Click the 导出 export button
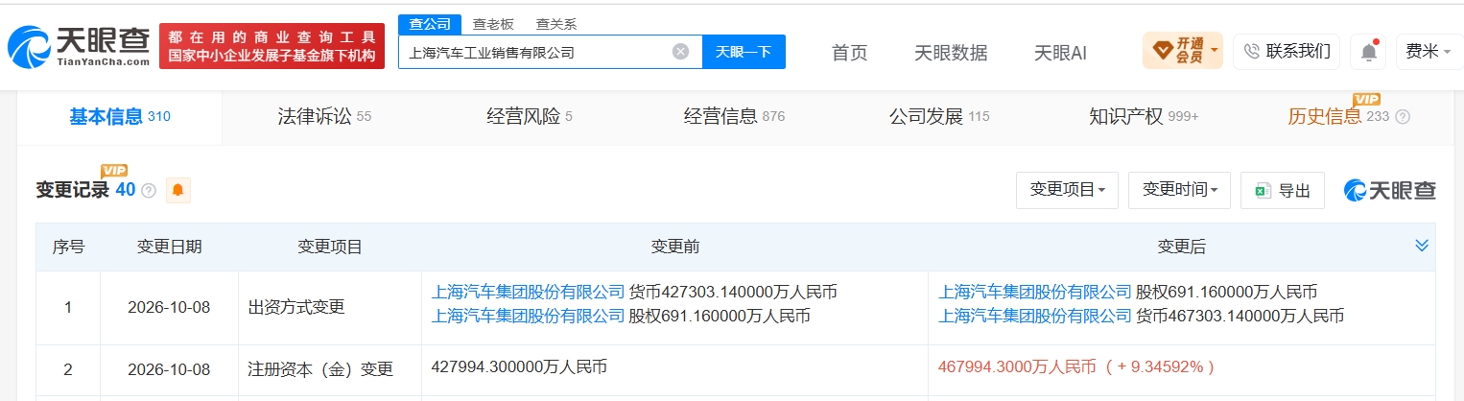 (x=1283, y=190)
